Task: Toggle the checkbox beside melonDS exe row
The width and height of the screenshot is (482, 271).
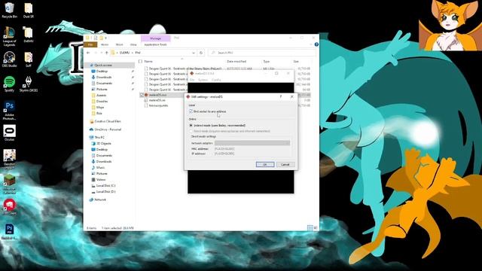Action: click(142, 95)
